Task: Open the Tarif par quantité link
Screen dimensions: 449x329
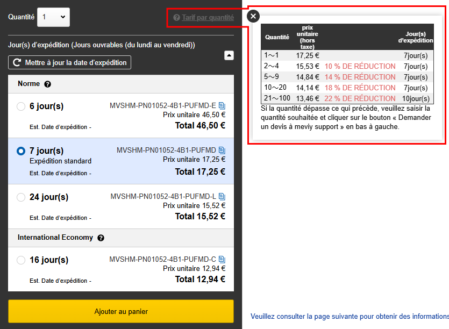Action: (208, 18)
